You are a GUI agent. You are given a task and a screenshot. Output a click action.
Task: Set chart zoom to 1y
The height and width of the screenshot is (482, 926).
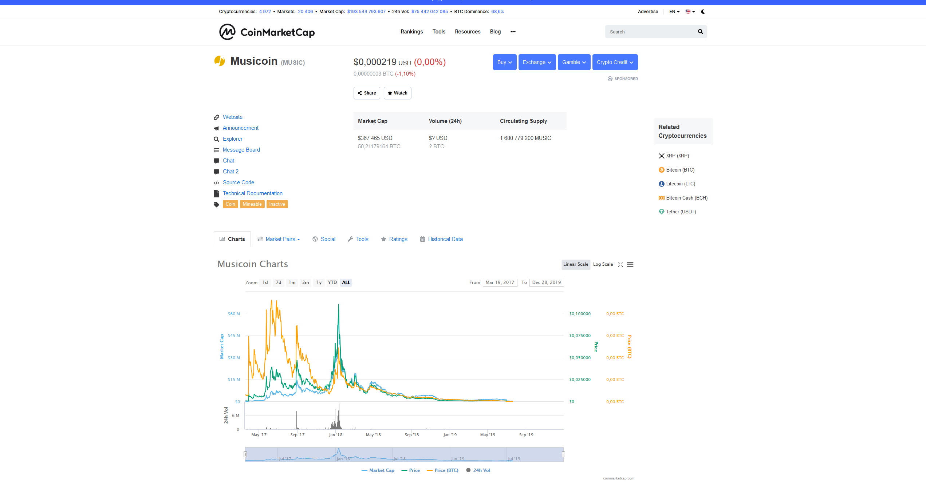click(x=319, y=282)
